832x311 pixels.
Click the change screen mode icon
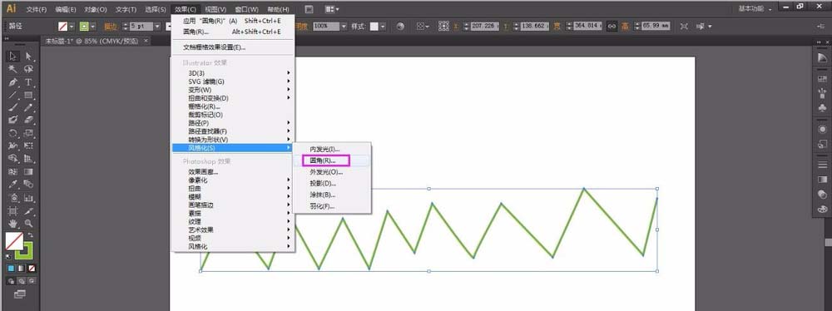(20, 294)
